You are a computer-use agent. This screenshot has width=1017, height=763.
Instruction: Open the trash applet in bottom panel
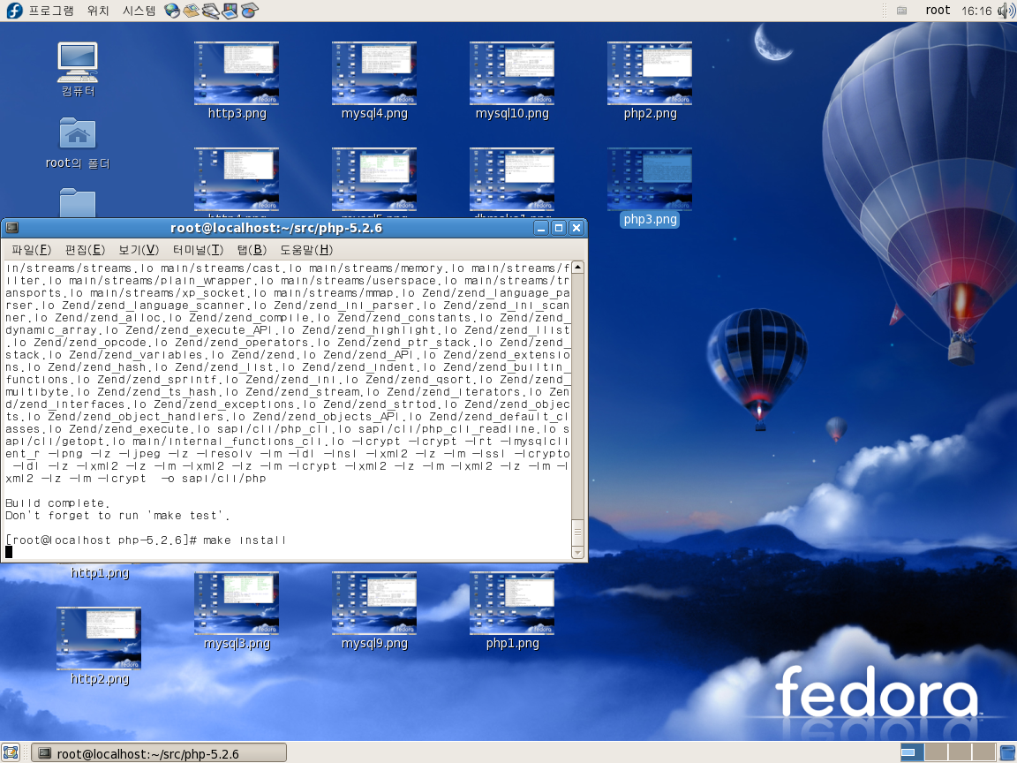(1006, 752)
